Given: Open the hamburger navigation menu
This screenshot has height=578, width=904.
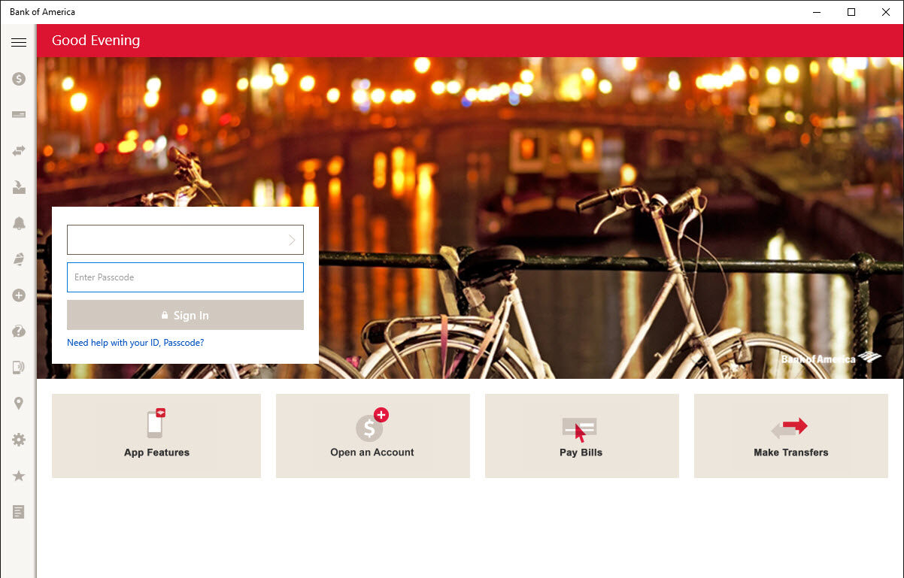Looking at the screenshot, I should tap(19, 42).
